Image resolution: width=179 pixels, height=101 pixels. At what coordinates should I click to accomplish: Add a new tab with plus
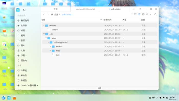133,9
